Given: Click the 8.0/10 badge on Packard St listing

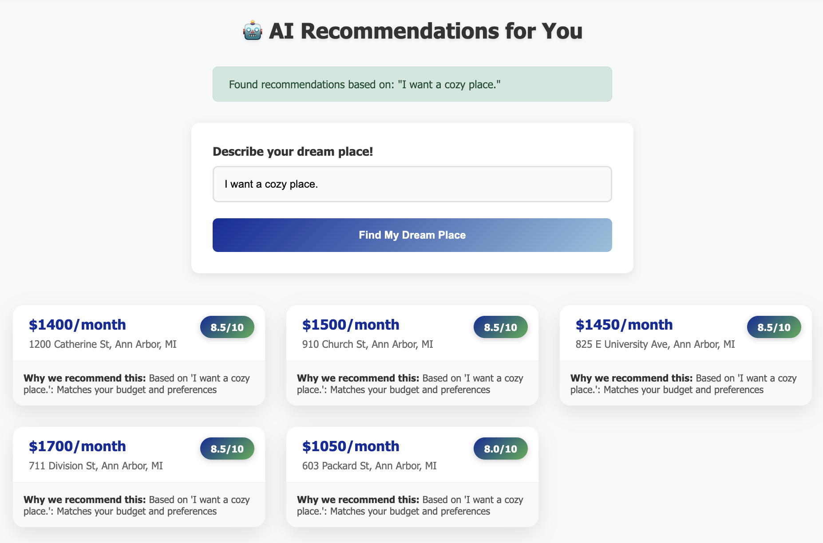Looking at the screenshot, I should point(500,449).
